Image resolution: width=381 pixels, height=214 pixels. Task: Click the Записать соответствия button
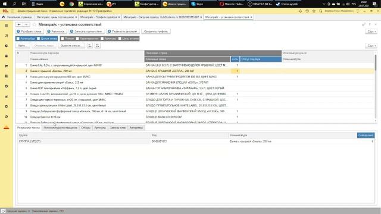(86, 32)
